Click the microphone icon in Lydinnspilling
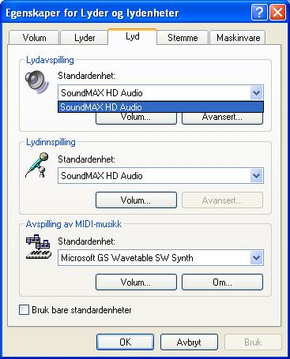 point(37,165)
